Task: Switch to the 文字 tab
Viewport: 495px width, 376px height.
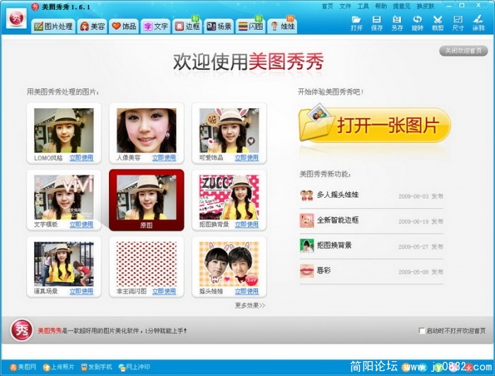Action: [x=156, y=26]
